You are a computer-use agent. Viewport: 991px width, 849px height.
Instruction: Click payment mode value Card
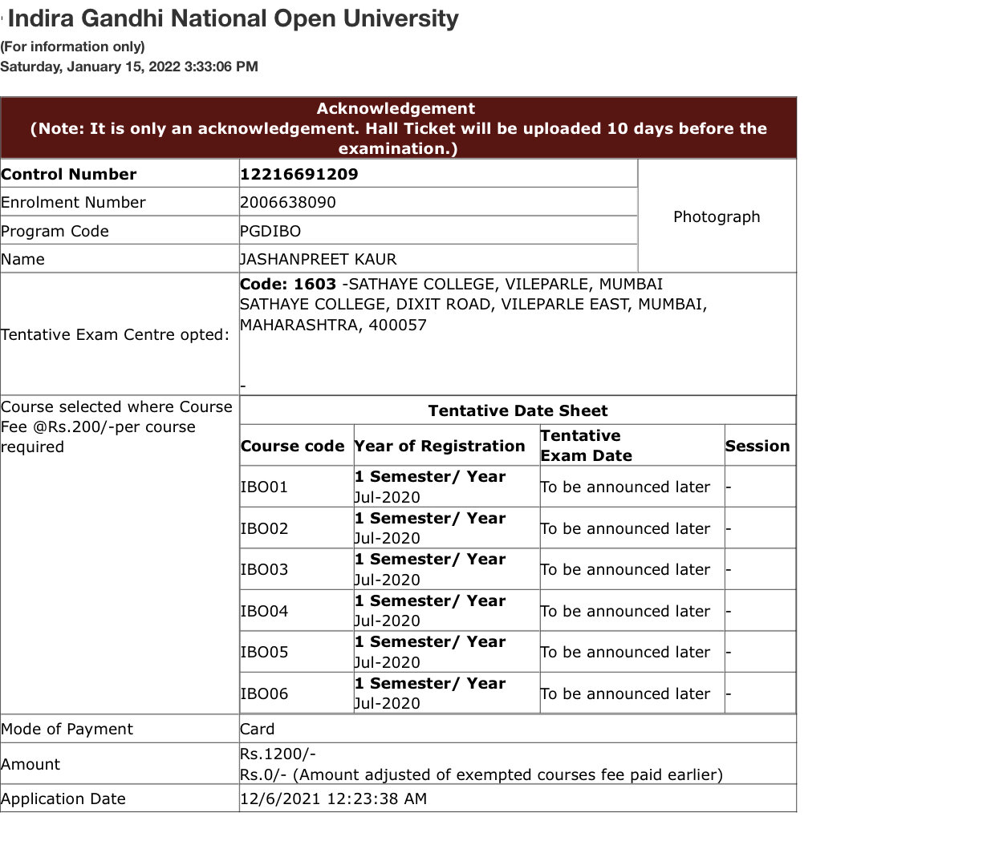(258, 729)
